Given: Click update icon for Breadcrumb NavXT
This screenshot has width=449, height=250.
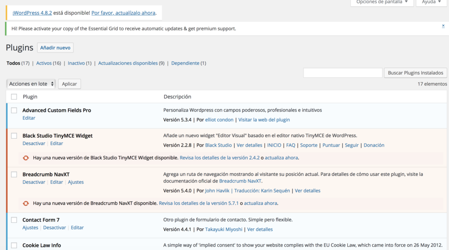Looking at the screenshot, I should coord(26,203).
